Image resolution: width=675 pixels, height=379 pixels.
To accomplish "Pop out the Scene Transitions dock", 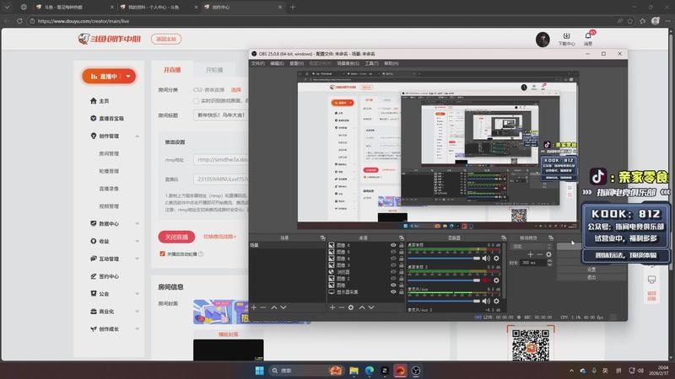I will (551, 238).
